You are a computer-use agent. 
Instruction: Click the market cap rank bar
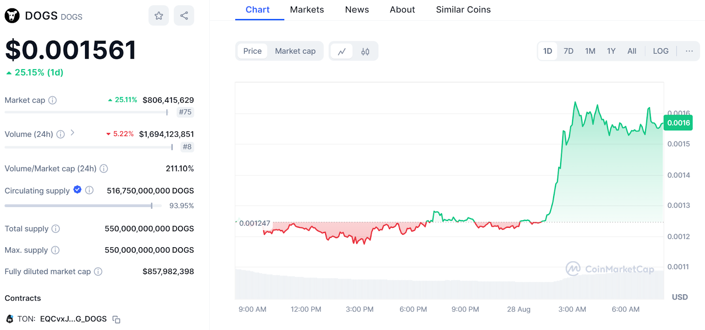coord(86,112)
